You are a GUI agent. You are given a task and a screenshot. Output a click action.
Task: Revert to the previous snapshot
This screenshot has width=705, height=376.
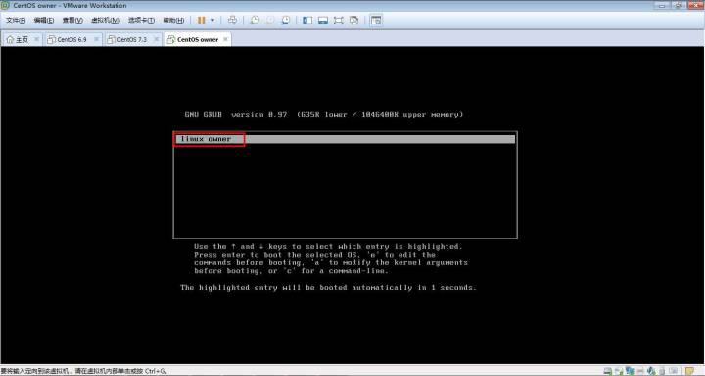click(270, 20)
